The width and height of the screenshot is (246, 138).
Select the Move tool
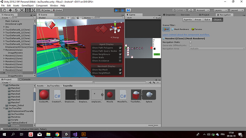tap(10, 10)
